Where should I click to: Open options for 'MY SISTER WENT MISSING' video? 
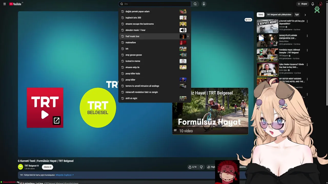[x=307, y=79]
